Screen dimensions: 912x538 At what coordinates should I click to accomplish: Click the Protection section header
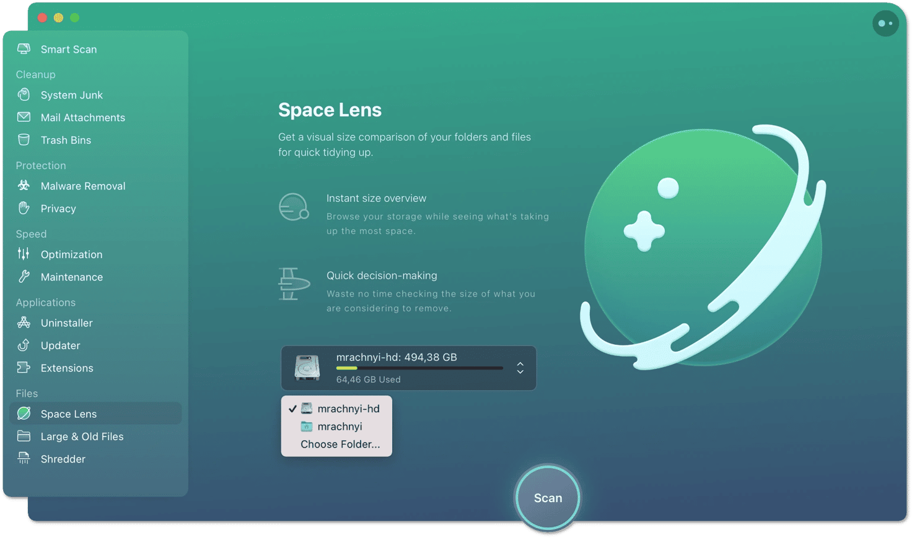[x=41, y=165]
